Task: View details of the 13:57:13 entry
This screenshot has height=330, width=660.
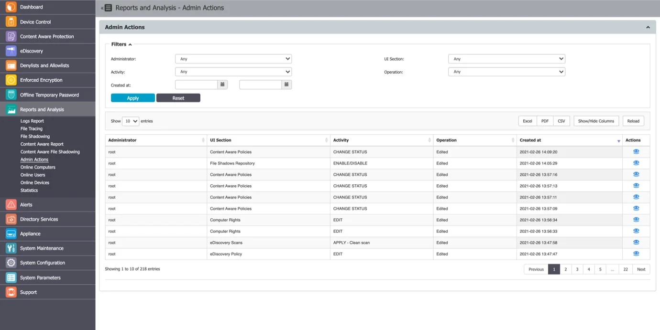Action: coord(636,186)
